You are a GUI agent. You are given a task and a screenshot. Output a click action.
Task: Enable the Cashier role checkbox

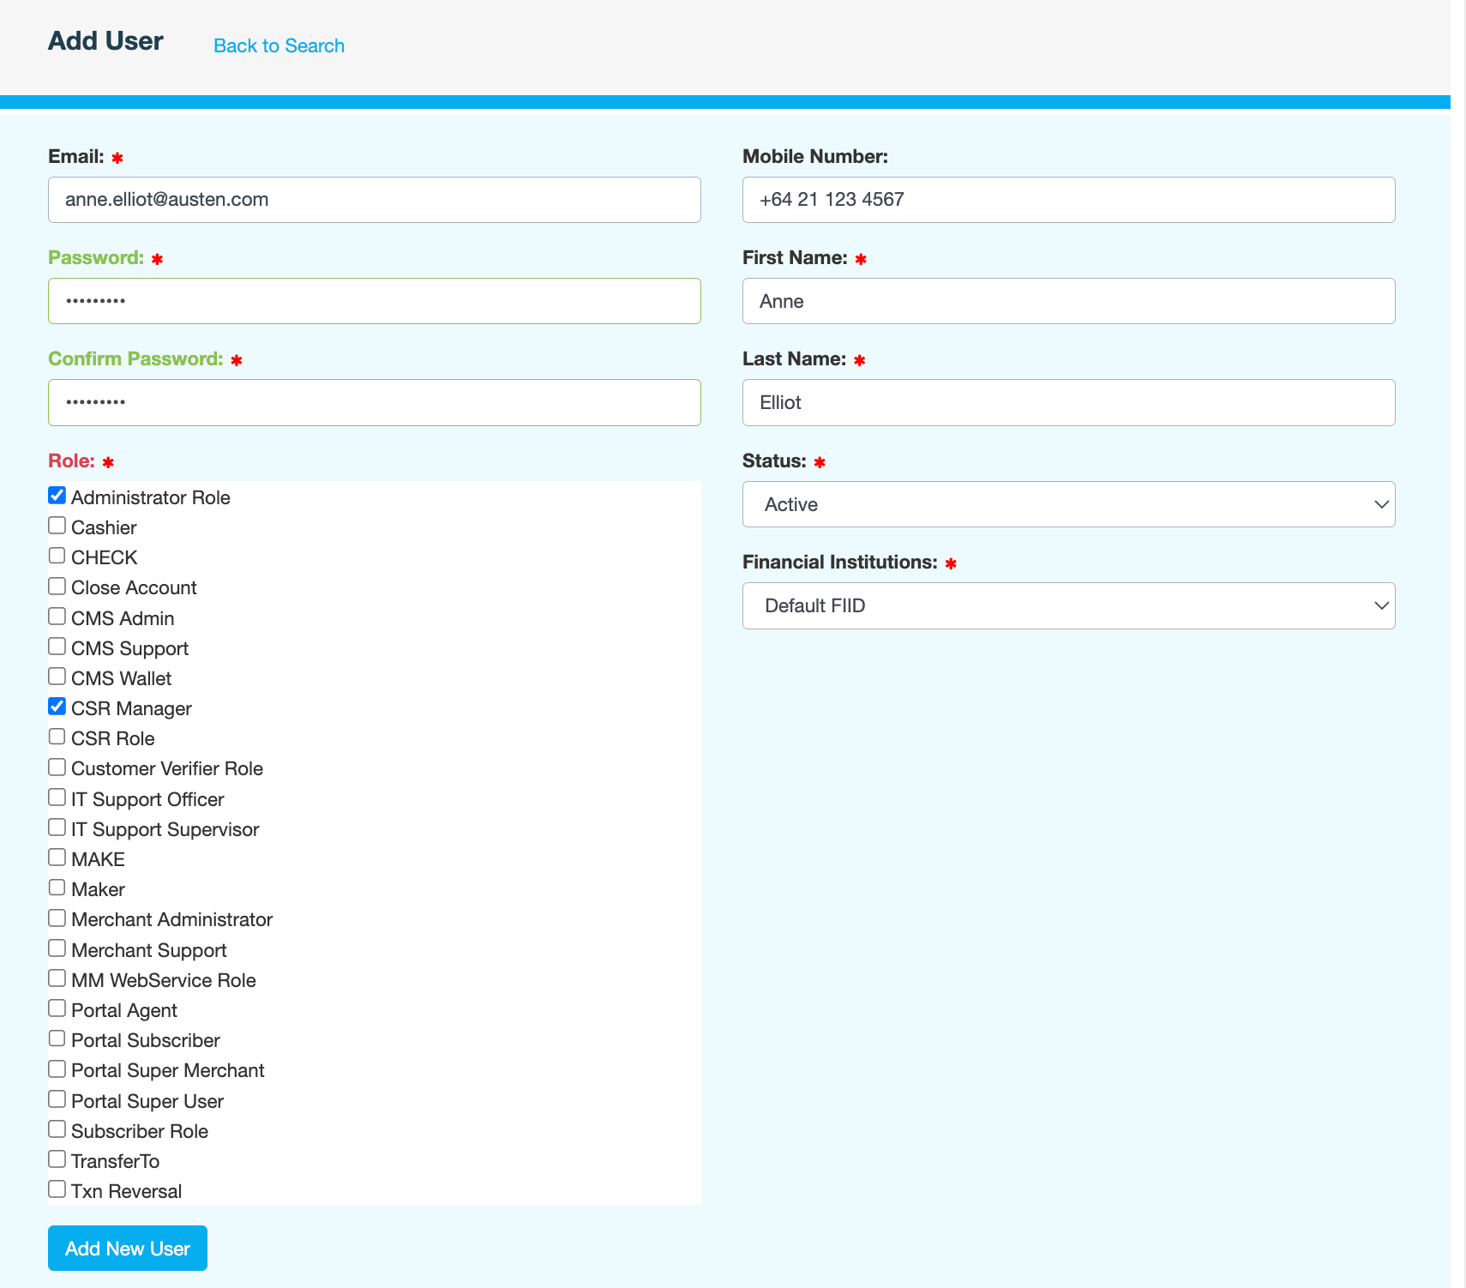[57, 526]
